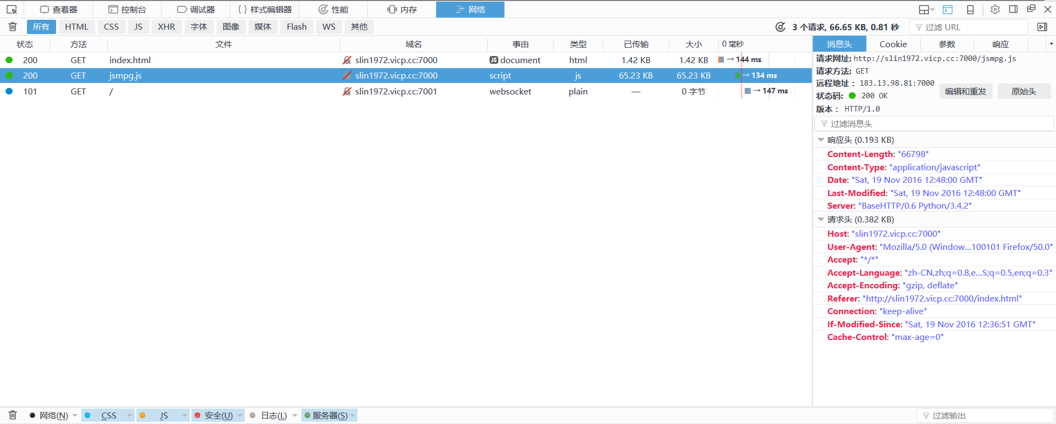Select the index.html request row
This screenshot has width=1056, height=424.
point(406,60)
